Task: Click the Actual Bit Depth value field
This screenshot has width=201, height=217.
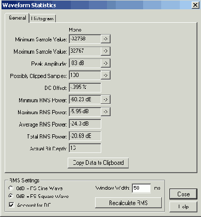Action: (85, 148)
